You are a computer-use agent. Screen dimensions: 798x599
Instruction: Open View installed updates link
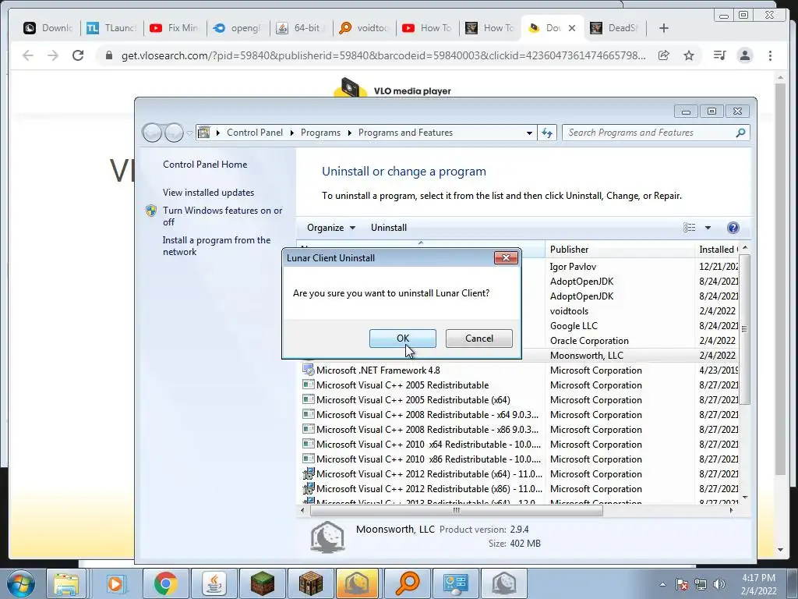point(209,193)
